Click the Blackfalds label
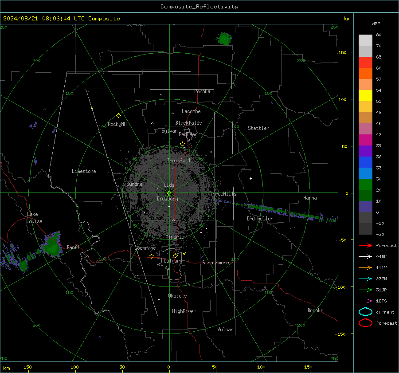Screen dimensions: 399x373 [x=188, y=123]
